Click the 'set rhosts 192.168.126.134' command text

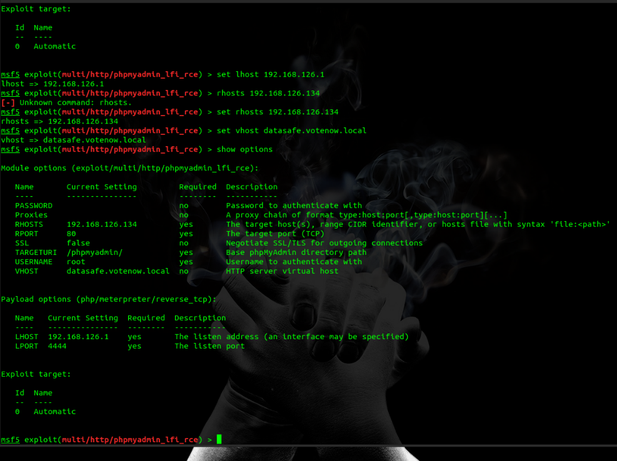tap(278, 112)
